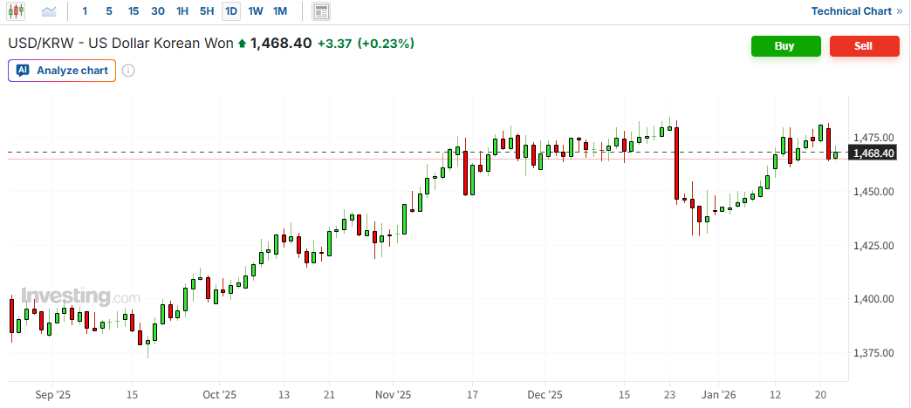911x408 pixels.
Task: Switch to the 1M interval
Action: 279,11
